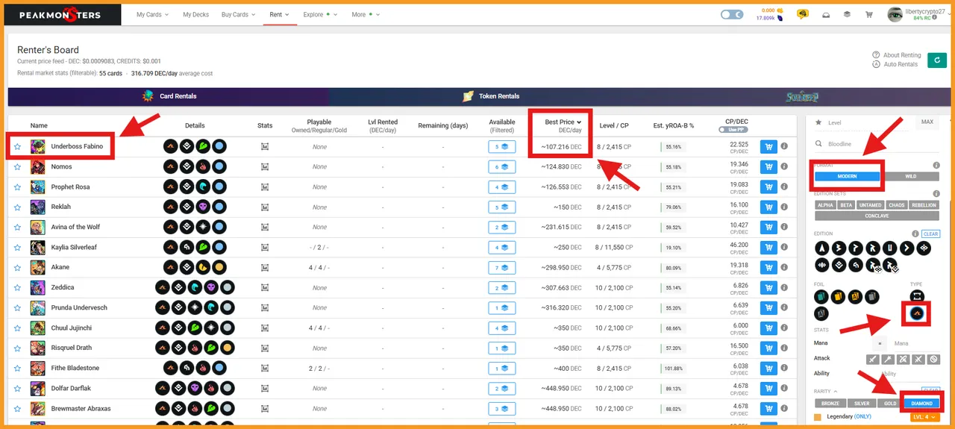Set level filter to MAX
The height and width of the screenshot is (429, 955).
tap(927, 122)
